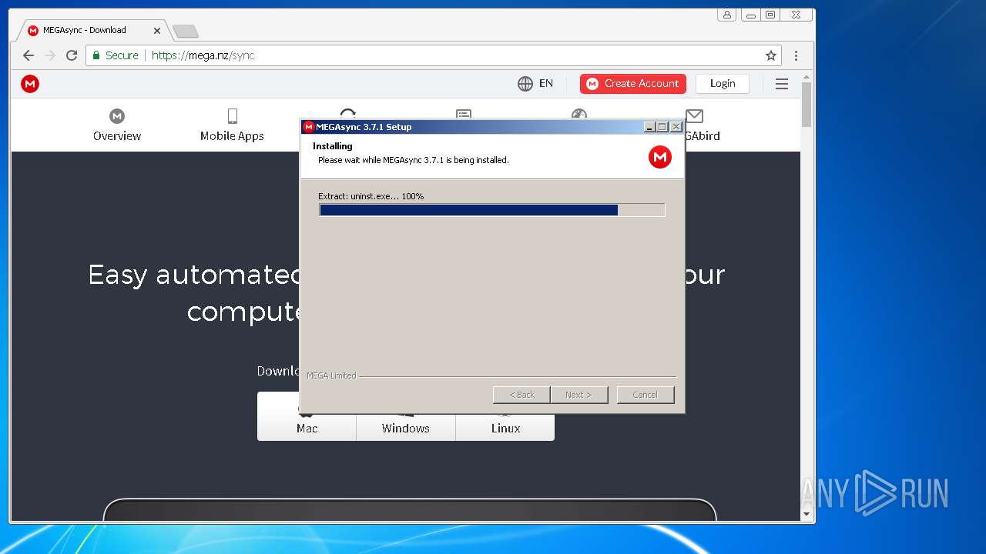Open the hamburger menu on MEGA page

782,84
